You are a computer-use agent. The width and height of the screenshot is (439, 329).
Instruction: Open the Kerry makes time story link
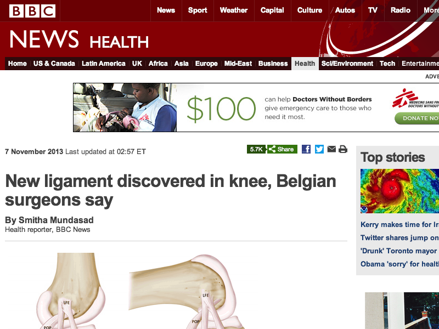tap(399, 225)
